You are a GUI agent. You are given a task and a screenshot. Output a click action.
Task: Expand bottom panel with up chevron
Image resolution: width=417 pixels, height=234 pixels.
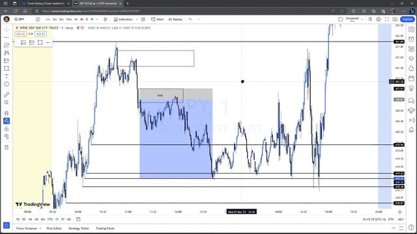[394, 228]
